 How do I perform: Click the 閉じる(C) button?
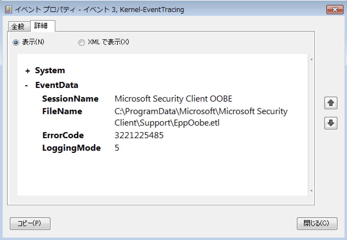click(317, 223)
